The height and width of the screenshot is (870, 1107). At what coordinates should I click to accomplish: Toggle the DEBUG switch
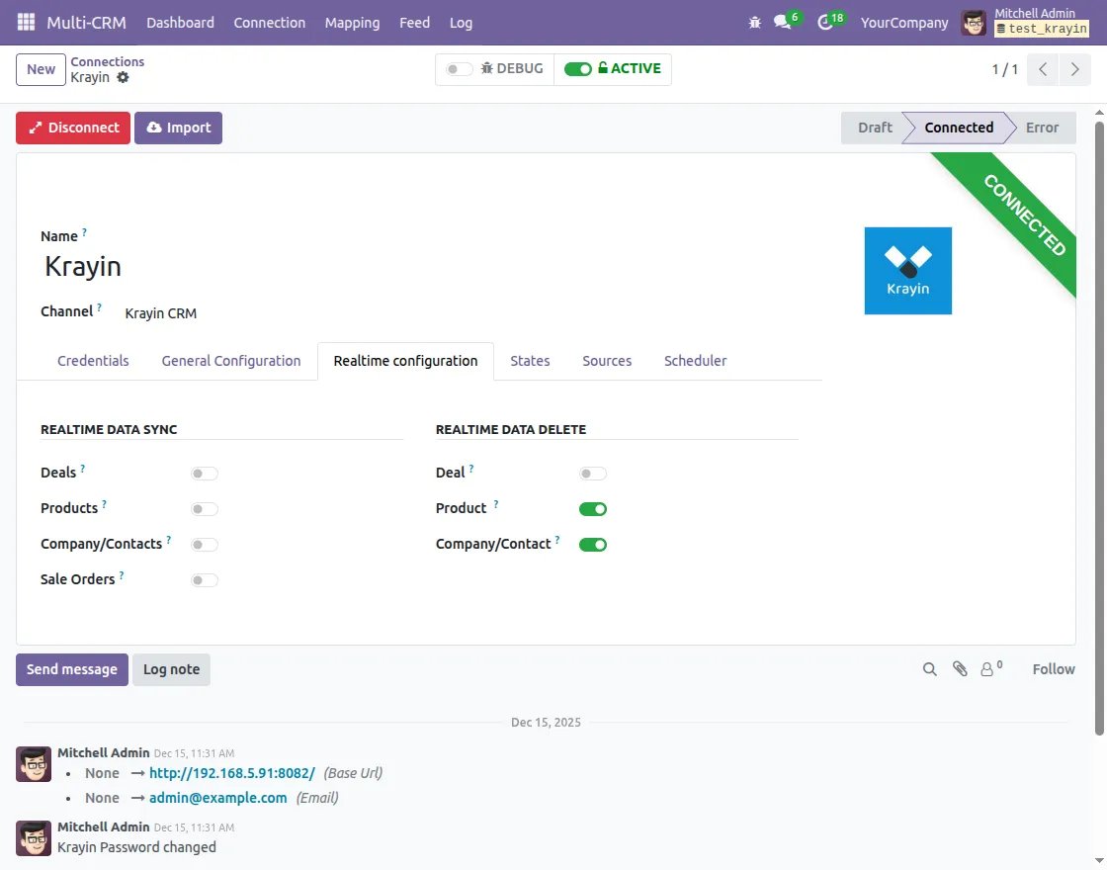[x=458, y=69]
